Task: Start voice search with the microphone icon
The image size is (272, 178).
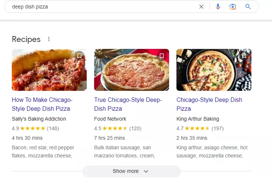Action: coord(218,7)
